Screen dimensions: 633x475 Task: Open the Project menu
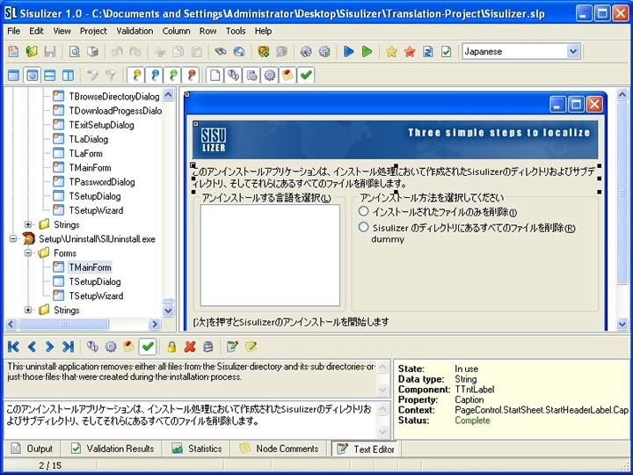[x=93, y=31]
